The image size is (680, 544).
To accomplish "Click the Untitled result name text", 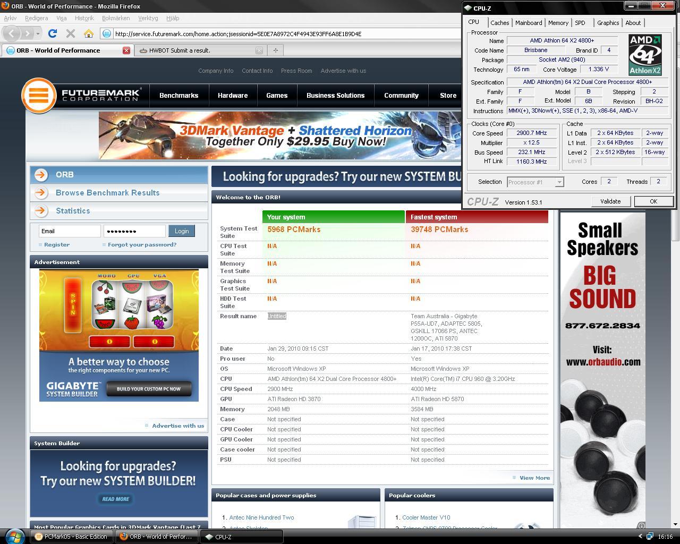I will (277, 316).
